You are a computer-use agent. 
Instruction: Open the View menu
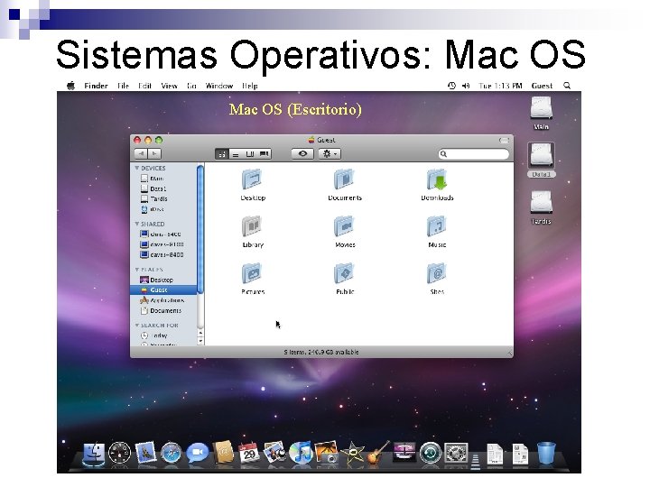pyautogui.click(x=169, y=86)
